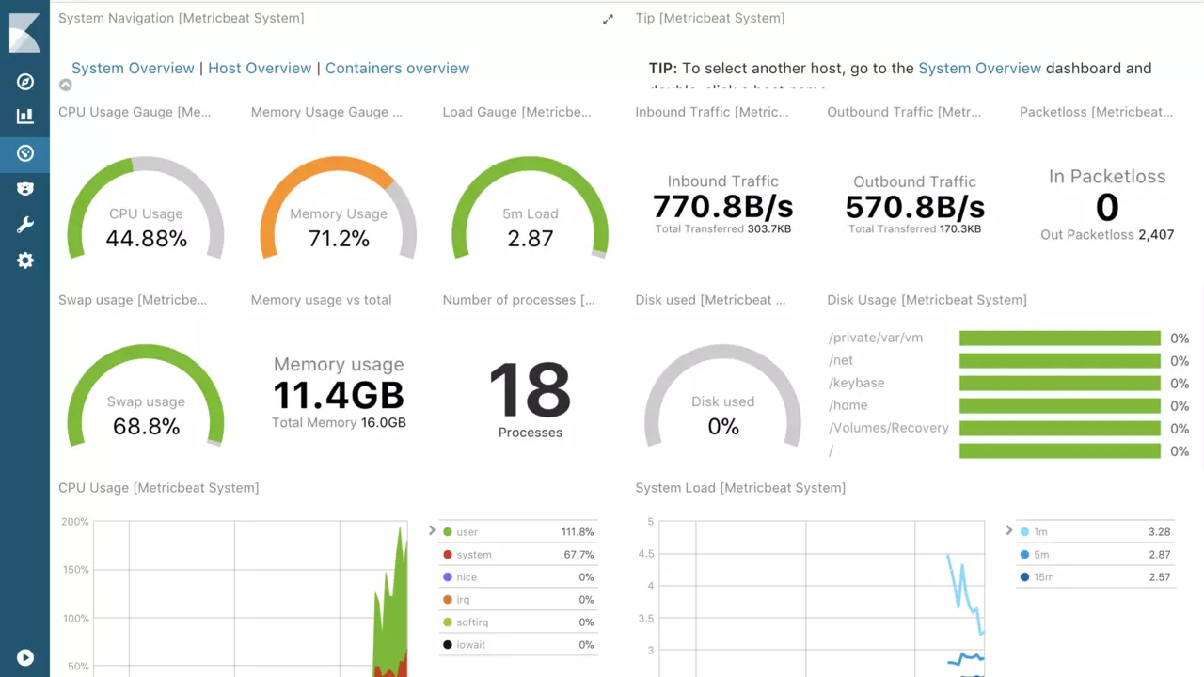Toggle the system series in the CPU legend
Viewport: 1204px width, 677px height.
coord(474,555)
